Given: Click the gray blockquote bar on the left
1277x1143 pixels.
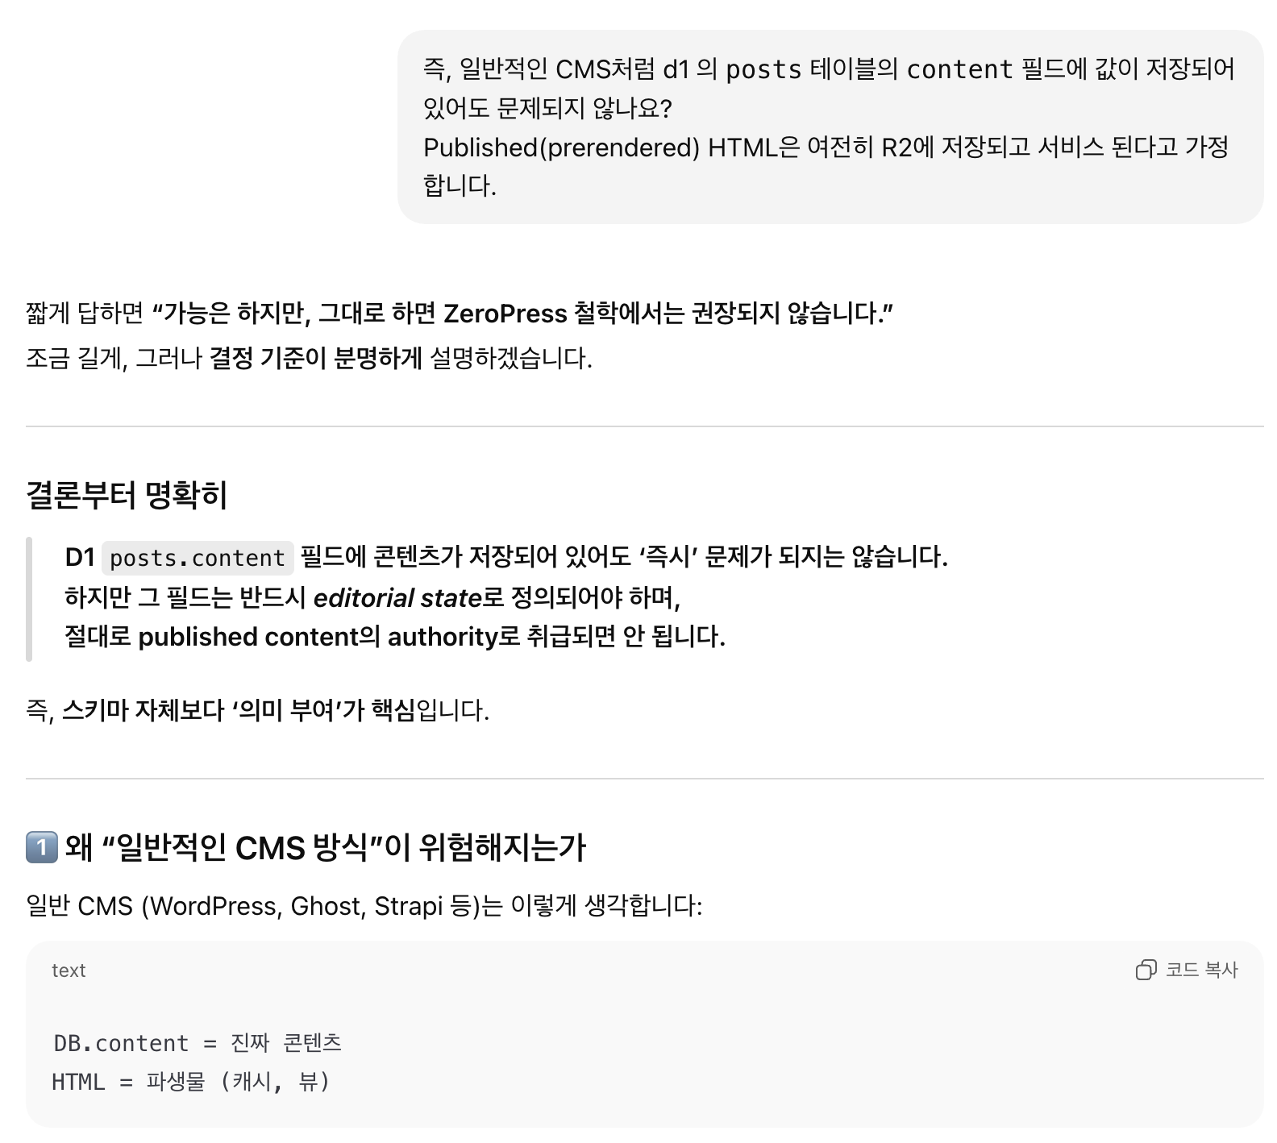Looking at the screenshot, I should pos(29,599).
